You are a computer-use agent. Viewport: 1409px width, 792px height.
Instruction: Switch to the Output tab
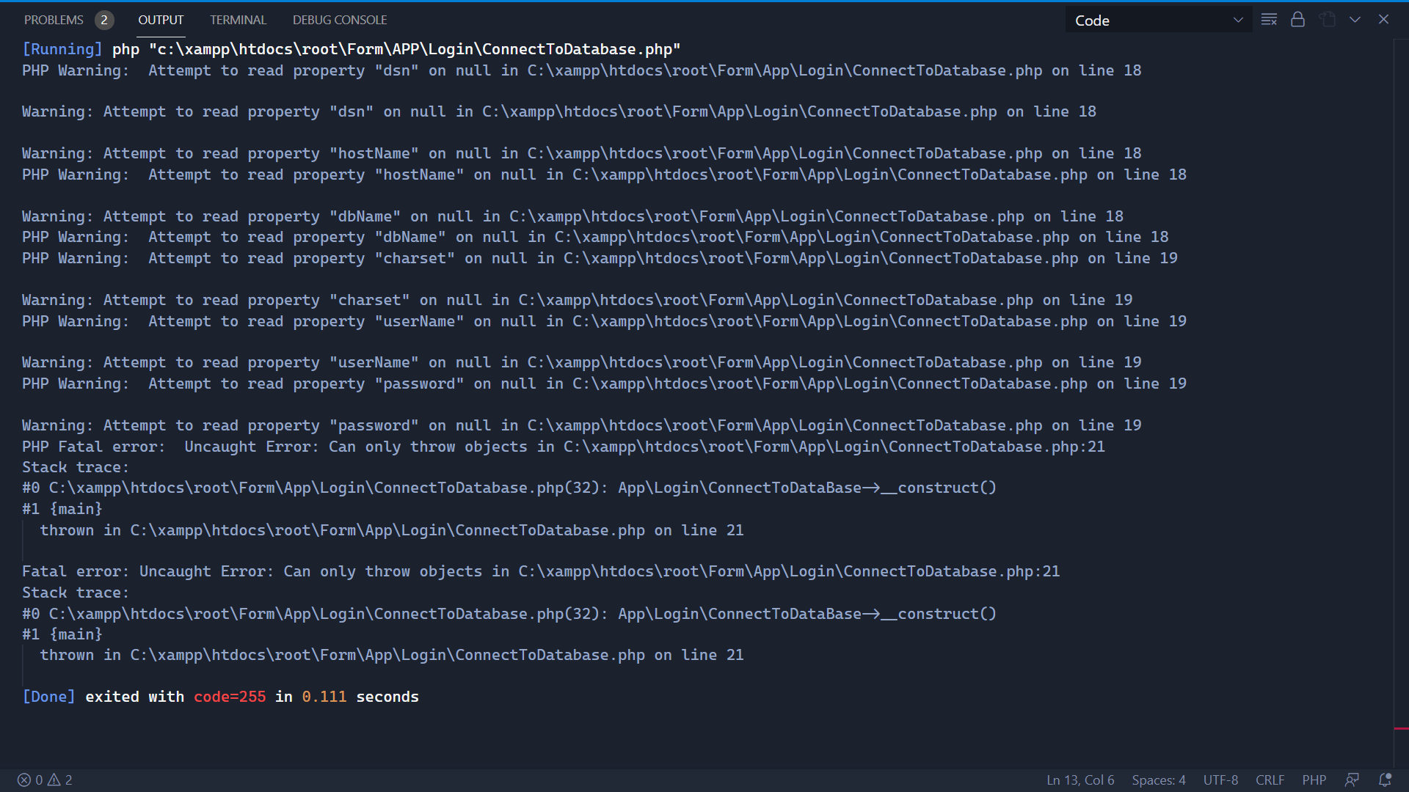point(161,20)
